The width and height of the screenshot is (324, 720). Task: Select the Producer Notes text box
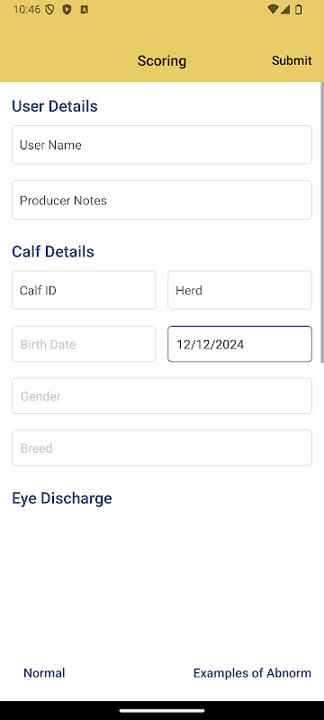click(162, 200)
